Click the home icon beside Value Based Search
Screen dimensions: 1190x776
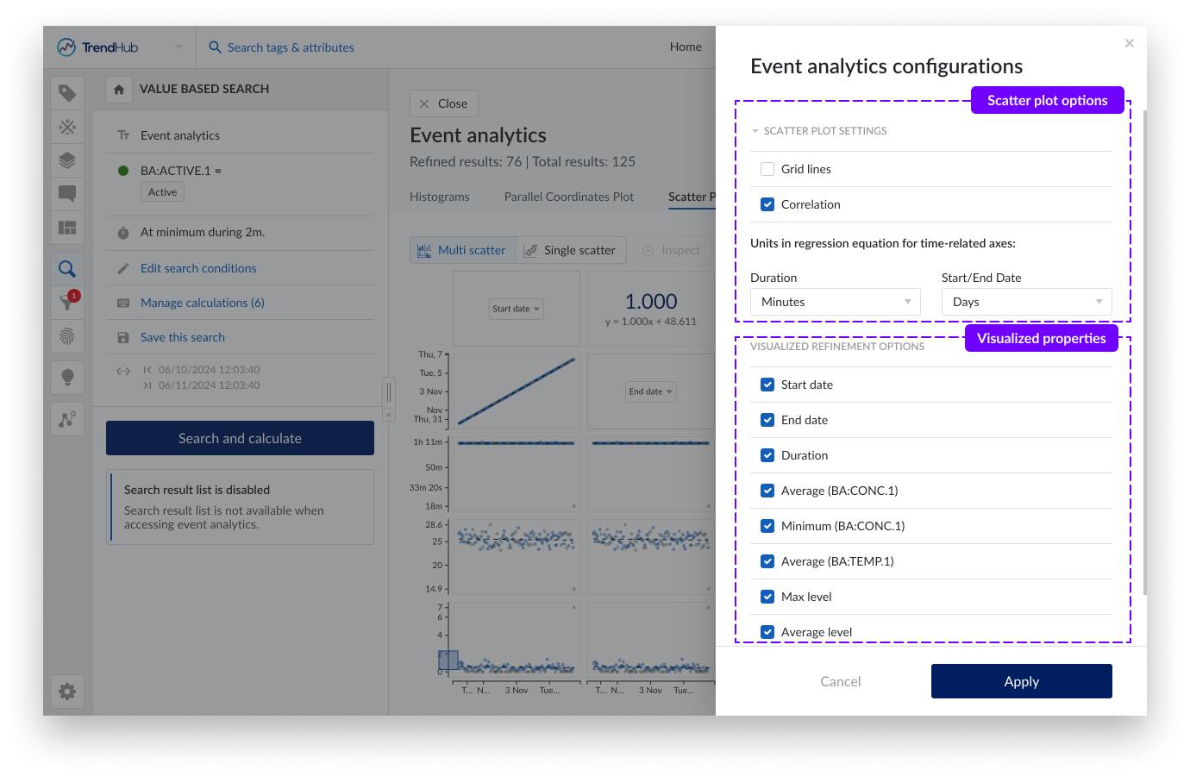click(x=119, y=90)
